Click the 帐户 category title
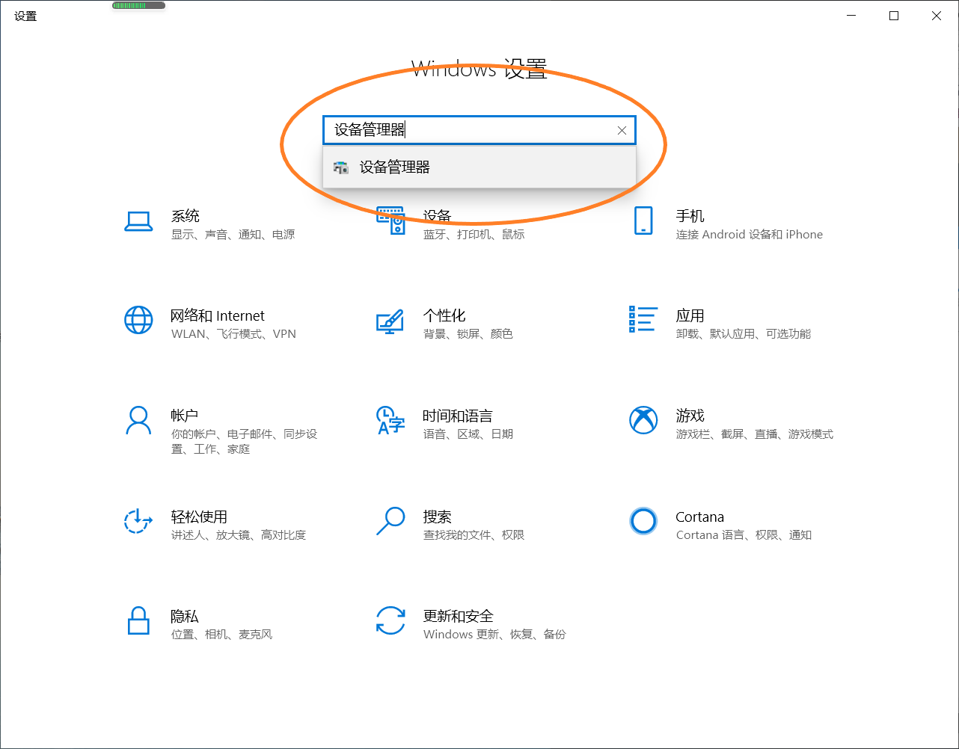This screenshot has width=959, height=749. tap(185, 416)
